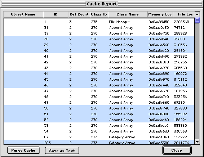
Task: Select row with memory location 0x0aa6c890
Action: coord(99,73)
